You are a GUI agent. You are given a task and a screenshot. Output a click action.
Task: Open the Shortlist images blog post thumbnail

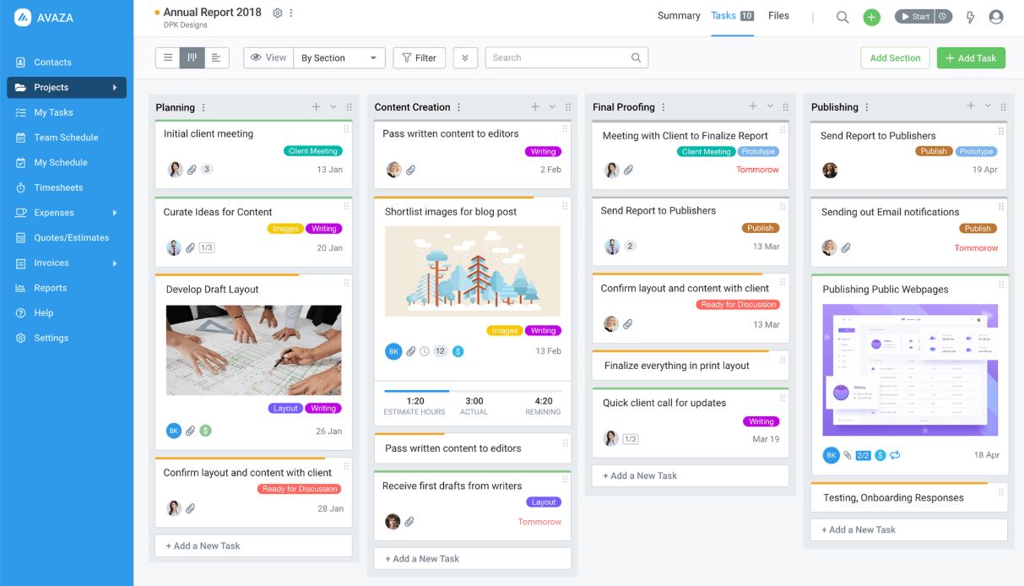click(472, 270)
